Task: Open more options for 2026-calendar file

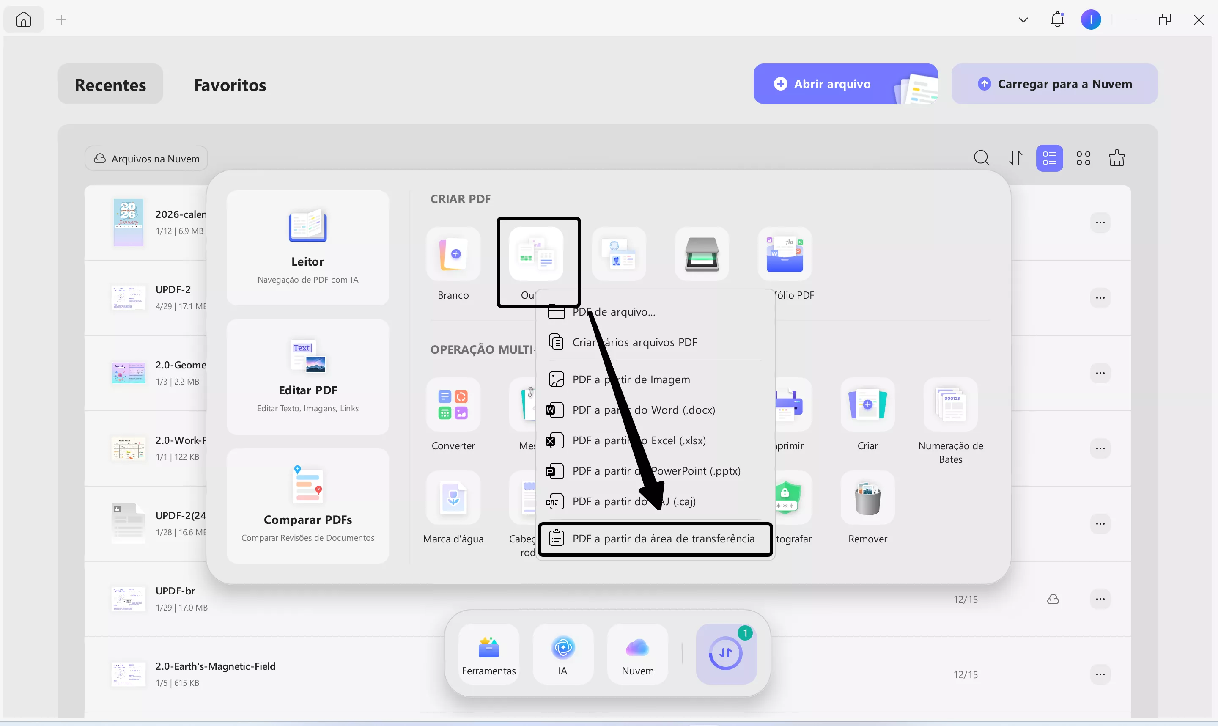Action: 1100,223
